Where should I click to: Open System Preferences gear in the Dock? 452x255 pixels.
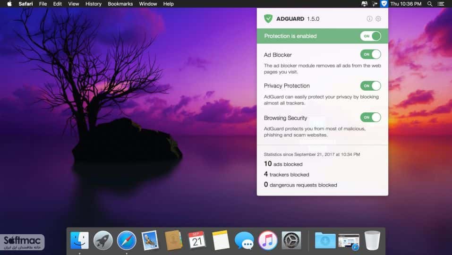pyautogui.click(x=291, y=240)
